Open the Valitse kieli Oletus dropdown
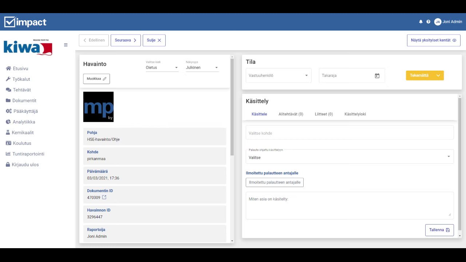 point(162,67)
